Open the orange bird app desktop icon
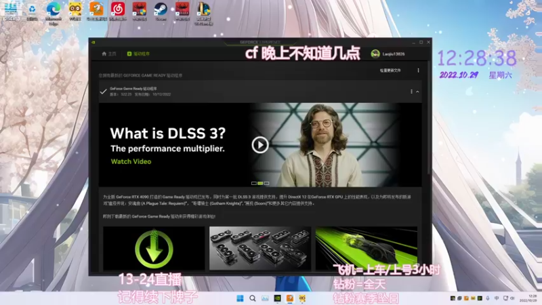 [96, 12]
